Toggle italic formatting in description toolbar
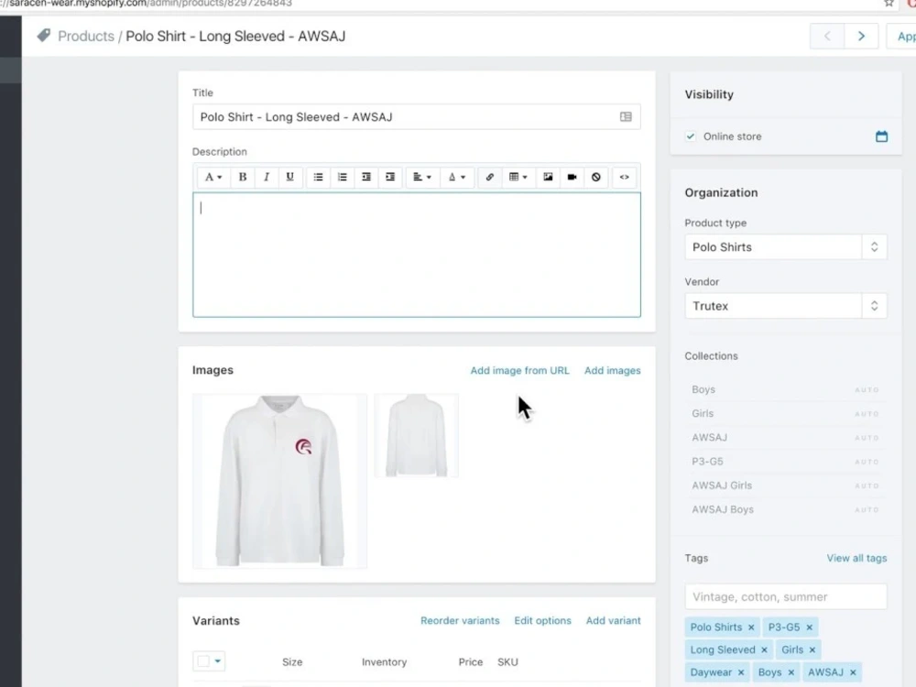This screenshot has height=687, width=916. click(267, 177)
